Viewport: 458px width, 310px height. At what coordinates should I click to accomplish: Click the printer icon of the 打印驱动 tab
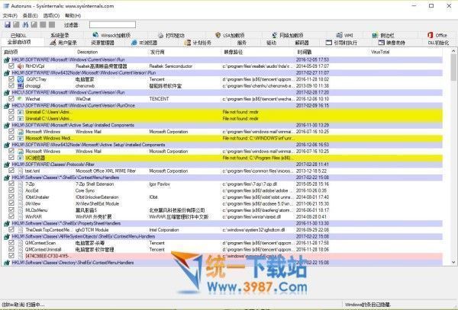[x=160, y=35]
